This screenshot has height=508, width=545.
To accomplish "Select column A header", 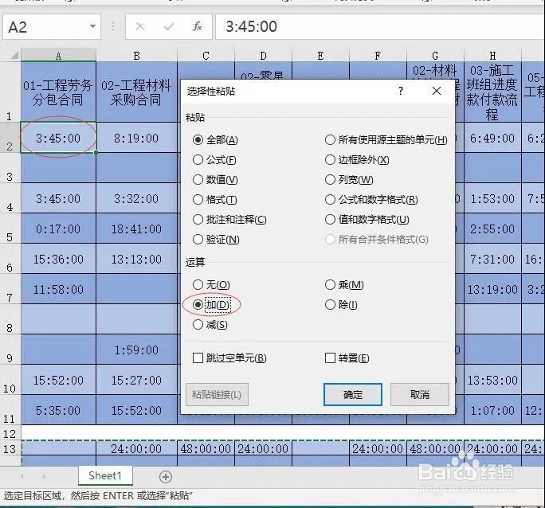I will 58,55.
